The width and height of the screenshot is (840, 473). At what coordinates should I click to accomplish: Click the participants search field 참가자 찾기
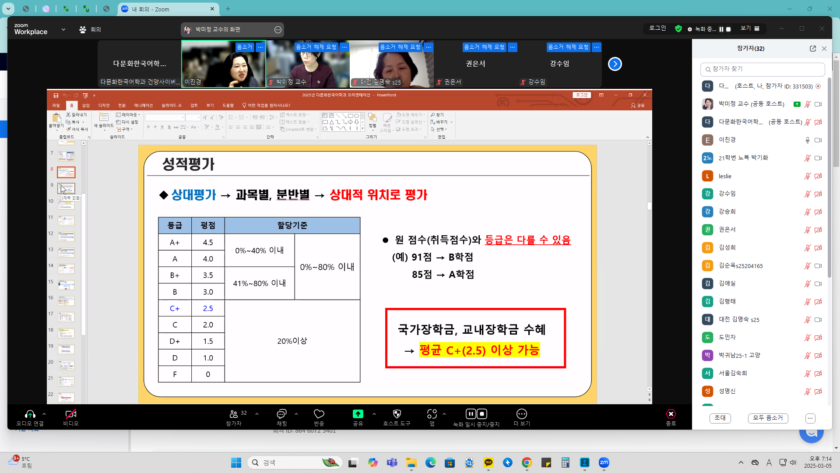coord(763,69)
